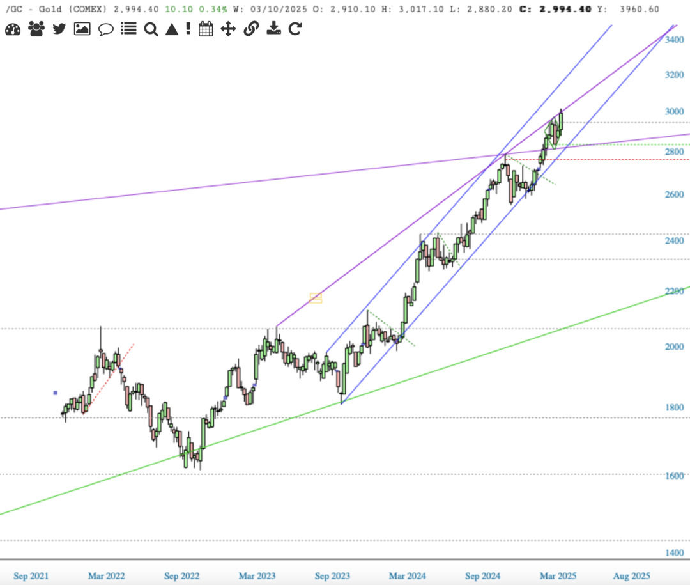Click the download tray icon
690x585 pixels.
pos(273,28)
